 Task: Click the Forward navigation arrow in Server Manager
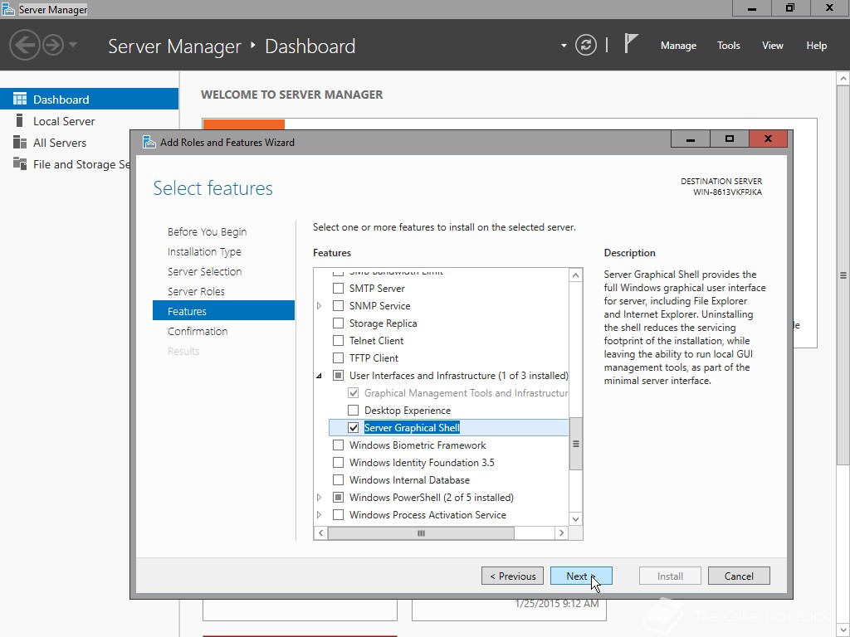(x=53, y=45)
